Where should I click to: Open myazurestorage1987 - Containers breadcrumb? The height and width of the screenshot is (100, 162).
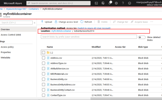pos(22,9)
